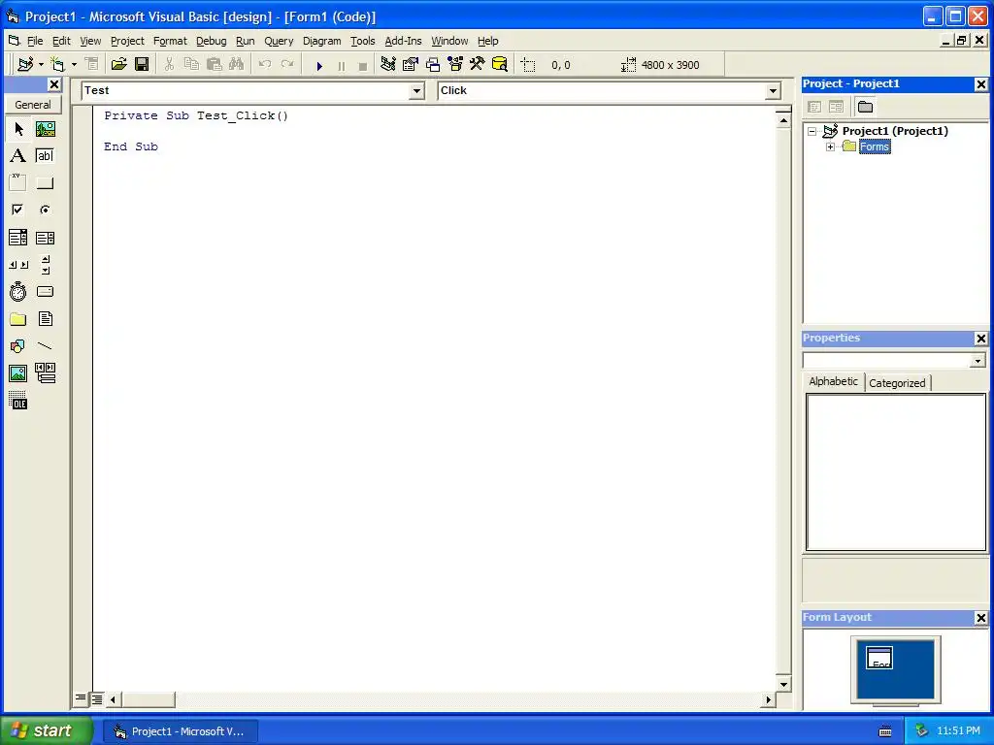Select the HScrollBar control in toolbox
Screen dimensions: 994x745
(18, 265)
